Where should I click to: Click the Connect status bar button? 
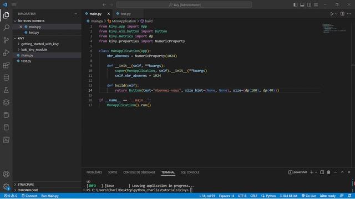tap(29, 196)
